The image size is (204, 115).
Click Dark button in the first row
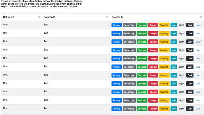click(x=190, y=25)
